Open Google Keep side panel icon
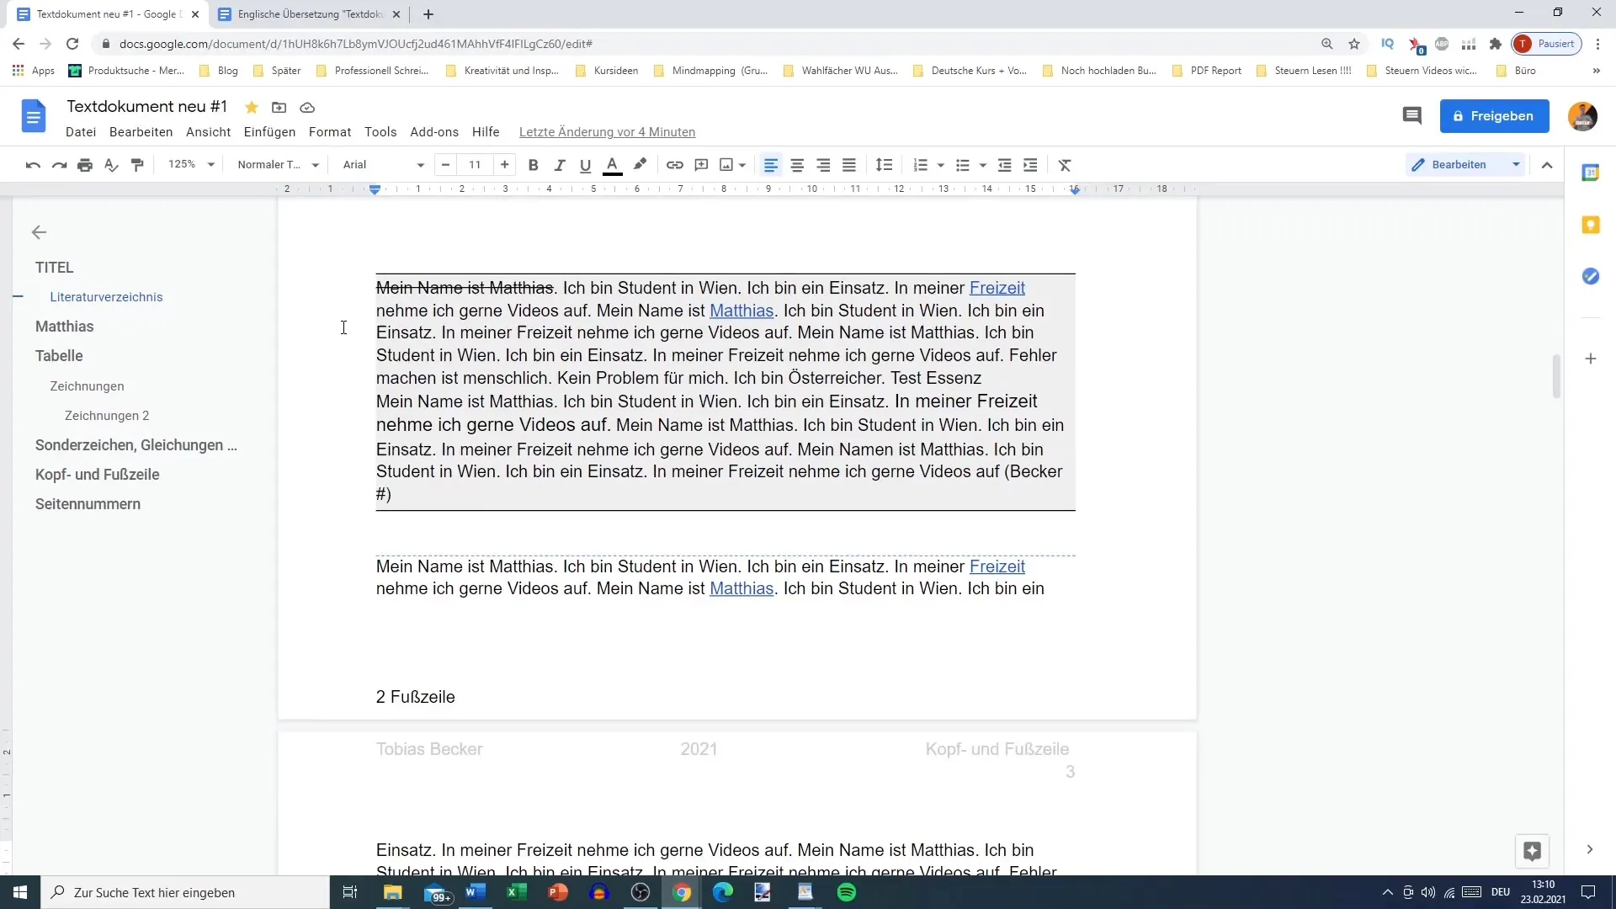 point(1590,225)
